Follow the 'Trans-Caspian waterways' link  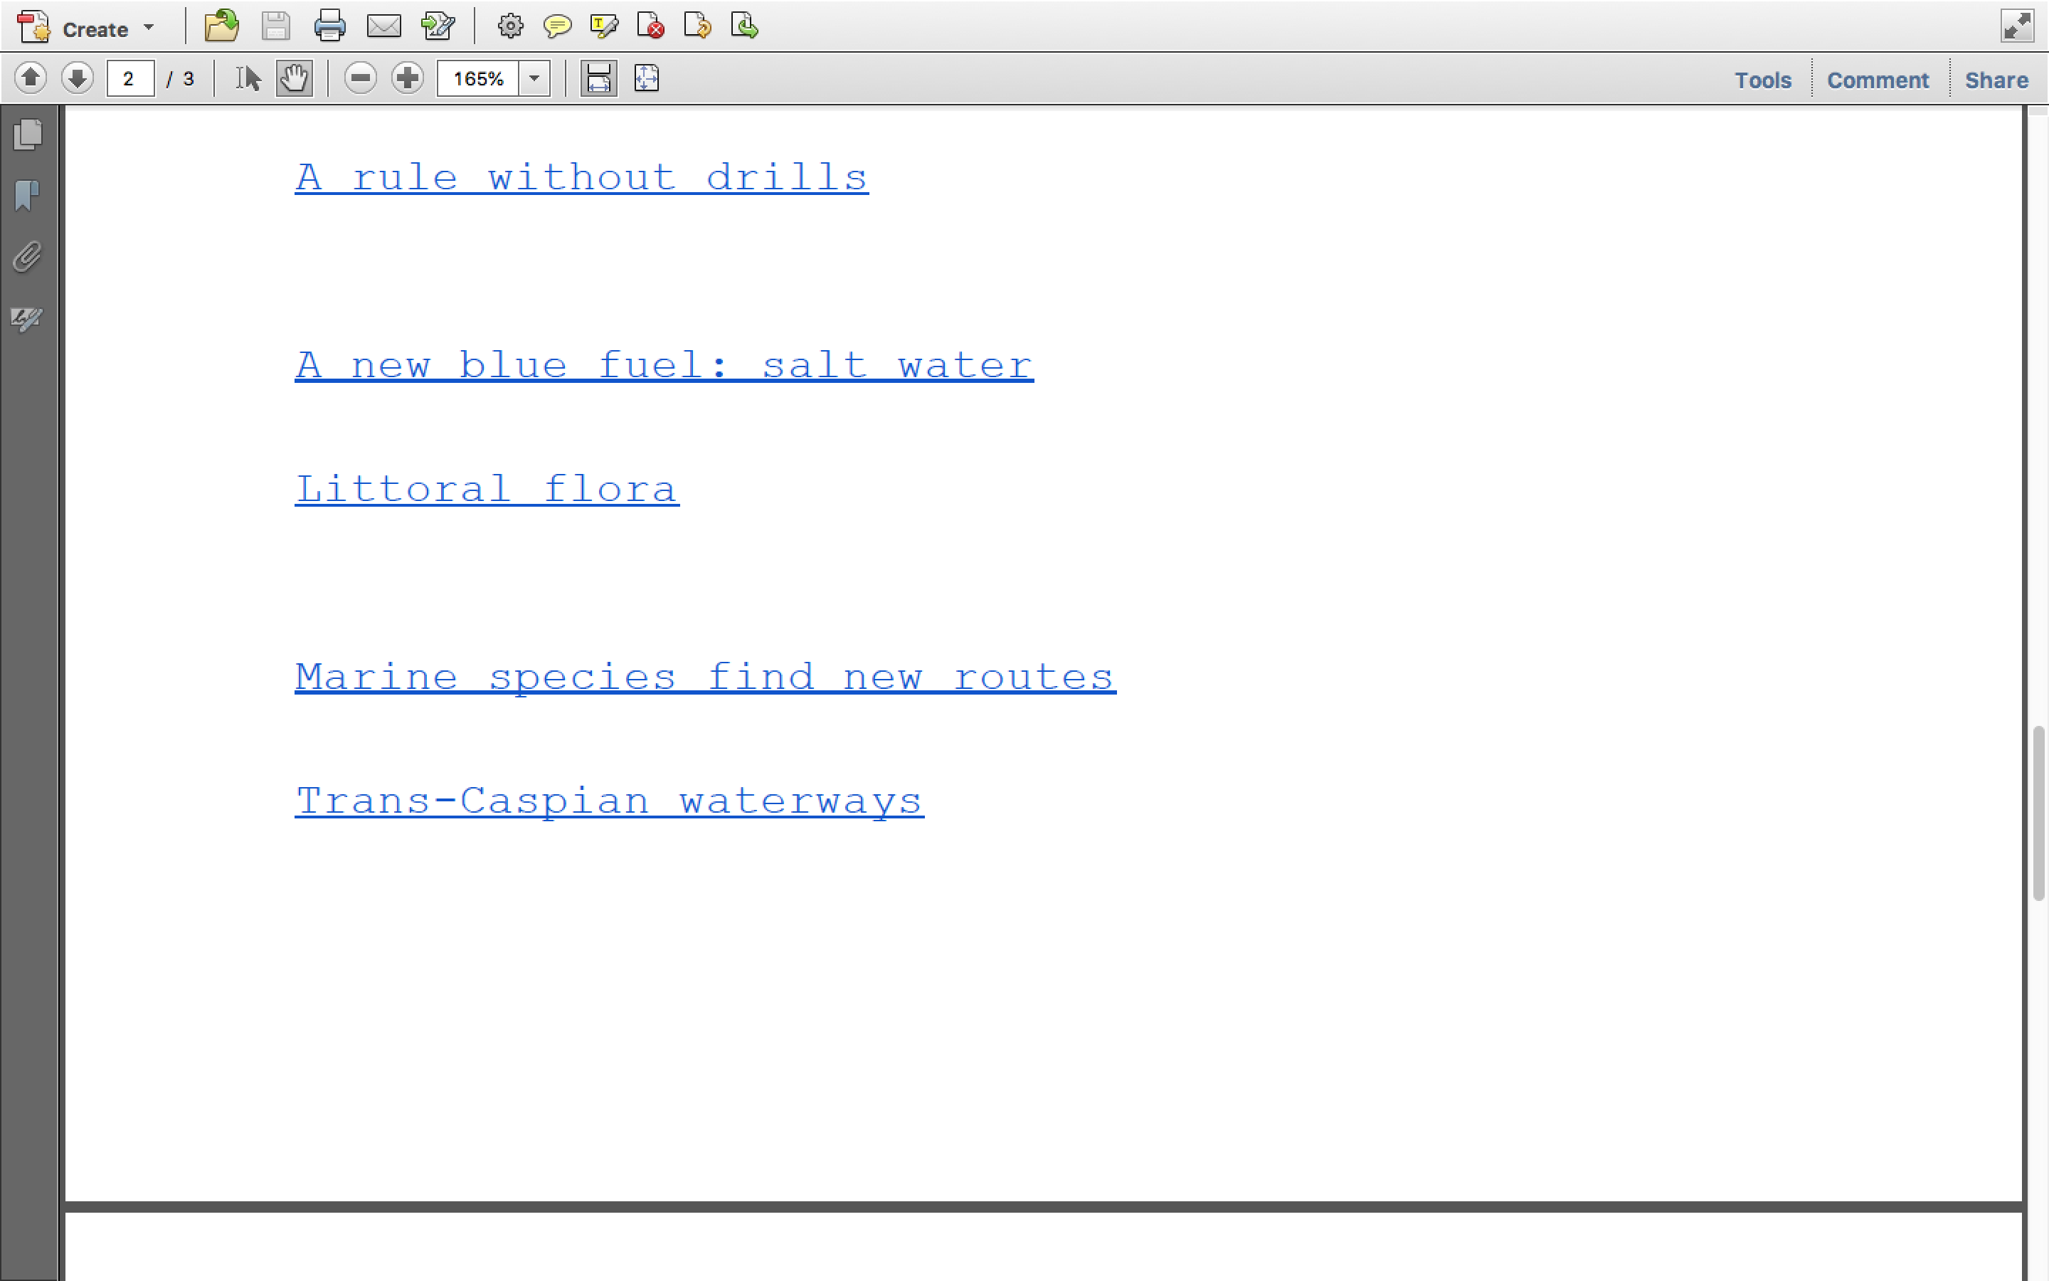click(610, 801)
